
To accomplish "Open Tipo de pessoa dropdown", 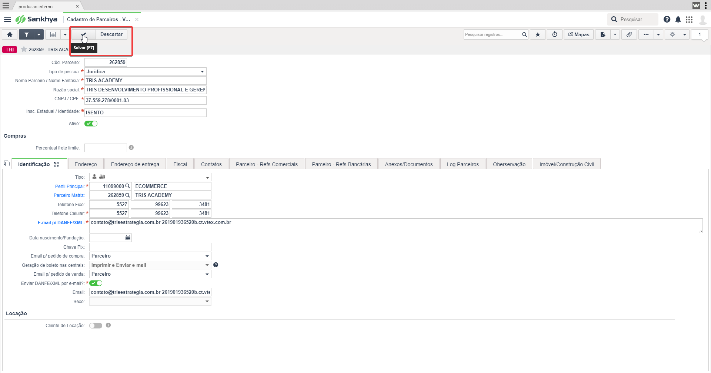I will click(x=145, y=71).
